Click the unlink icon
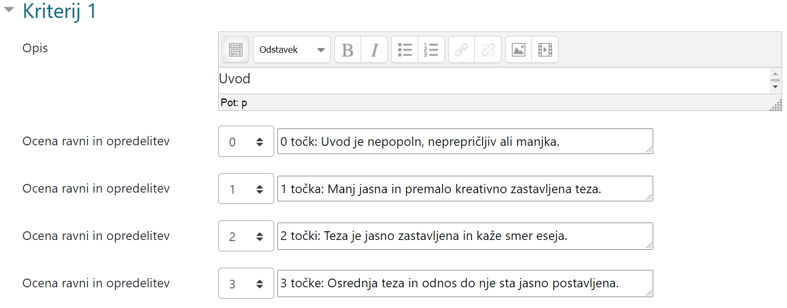The height and width of the screenshot is (308, 787). 488,50
